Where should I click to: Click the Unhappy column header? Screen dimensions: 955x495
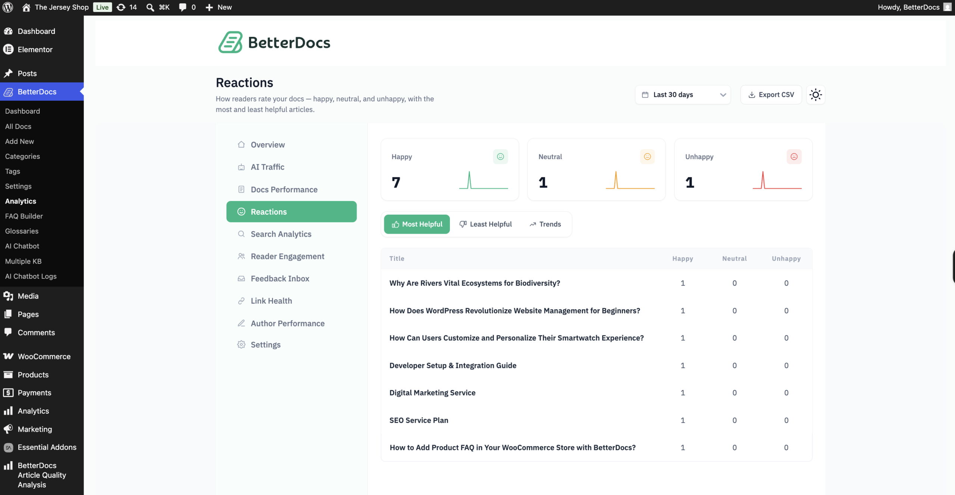point(786,258)
